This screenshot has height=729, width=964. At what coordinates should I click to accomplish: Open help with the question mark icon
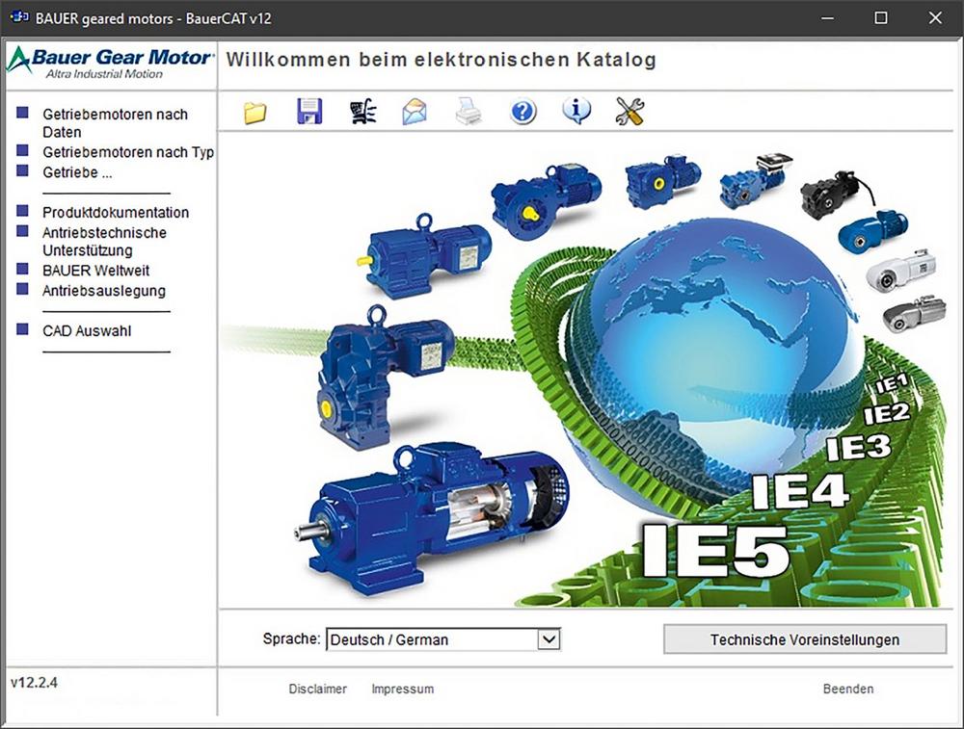(x=522, y=113)
